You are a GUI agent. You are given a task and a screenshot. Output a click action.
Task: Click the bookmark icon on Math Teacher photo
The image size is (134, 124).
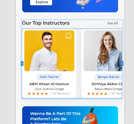(68, 36)
